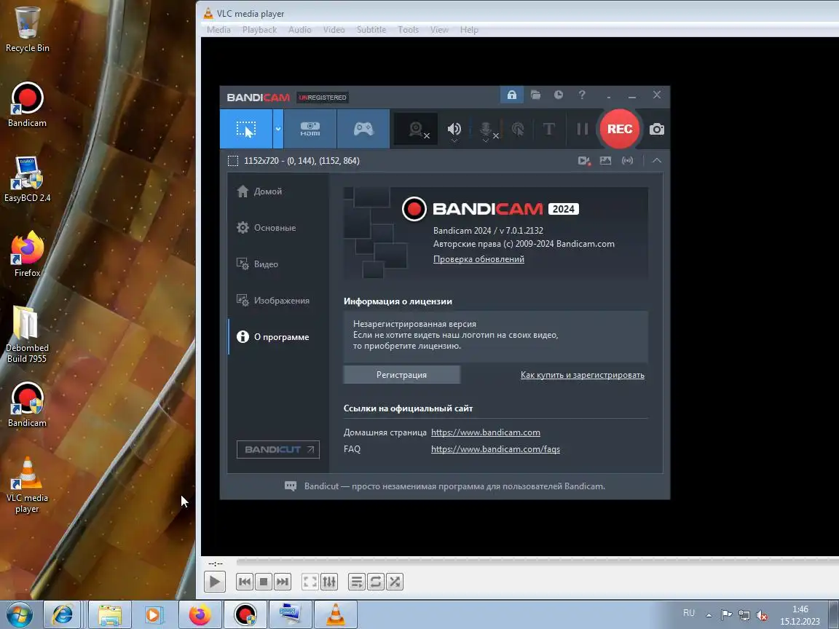Open the Windows Start button
This screenshot has height=629, width=839.
click(x=19, y=614)
